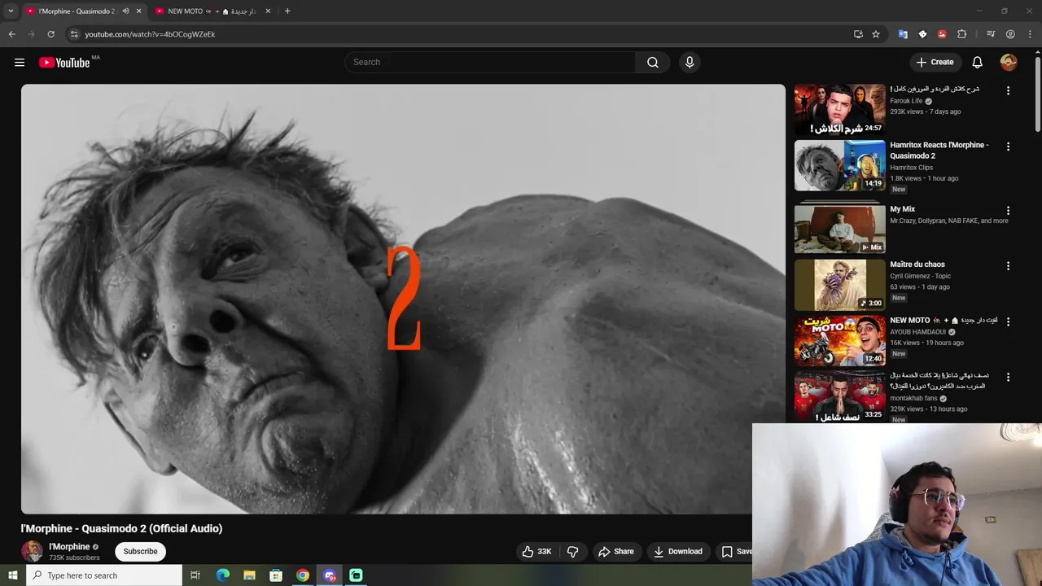
Task: Open File Explorer from the taskbar
Action: tap(249, 575)
